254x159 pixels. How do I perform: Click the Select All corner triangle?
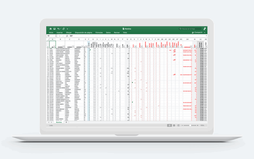[48, 40]
